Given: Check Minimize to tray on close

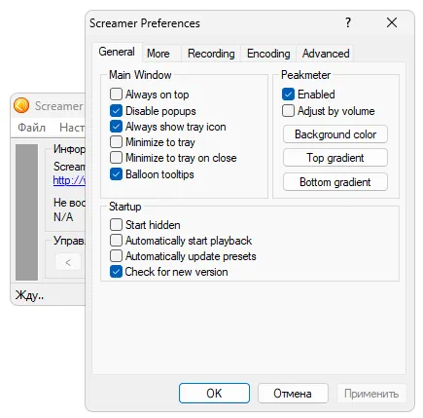Looking at the screenshot, I should point(116,158).
